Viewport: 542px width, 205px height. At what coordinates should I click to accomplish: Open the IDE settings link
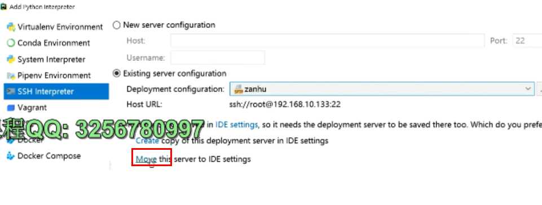[236, 124]
